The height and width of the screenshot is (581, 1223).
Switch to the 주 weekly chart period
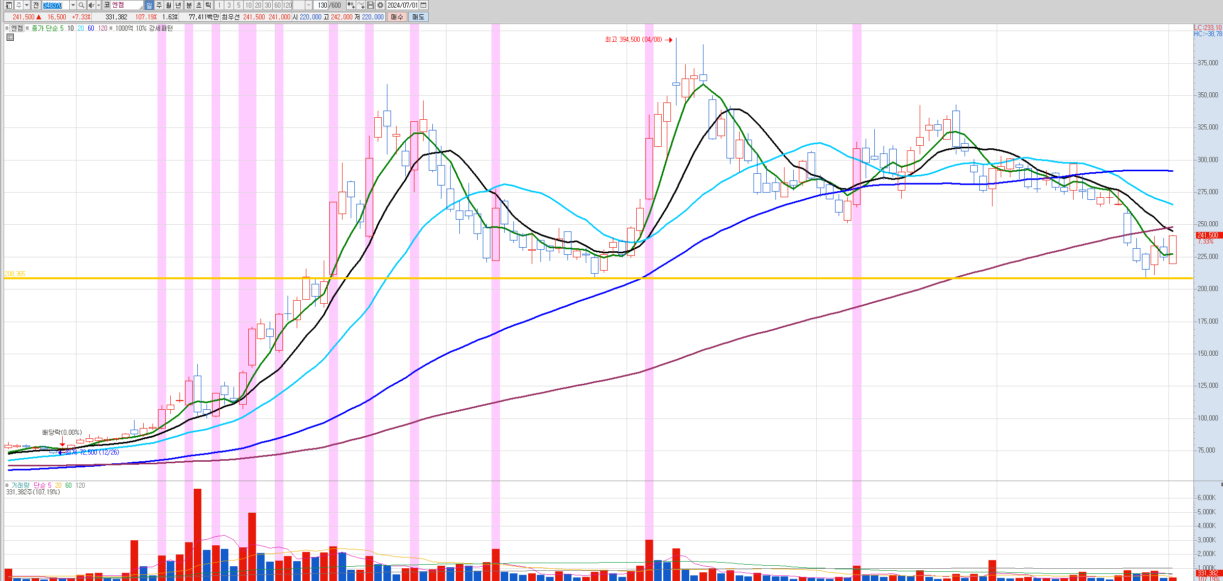159,5
